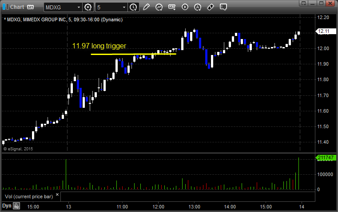338x212 pixels.
Task: Click the 11.90 price axis label
Action: [323, 64]
